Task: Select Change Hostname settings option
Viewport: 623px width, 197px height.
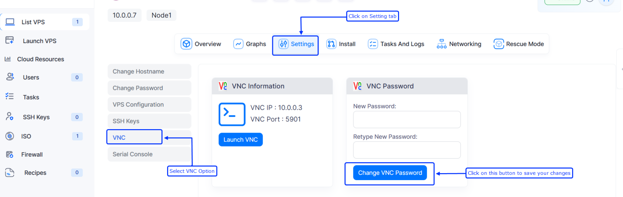Action: point(149,71)
